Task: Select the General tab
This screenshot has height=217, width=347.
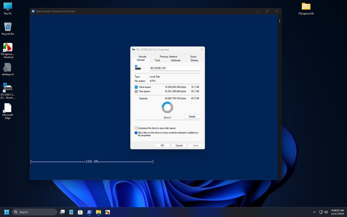Action: point(141,60)
